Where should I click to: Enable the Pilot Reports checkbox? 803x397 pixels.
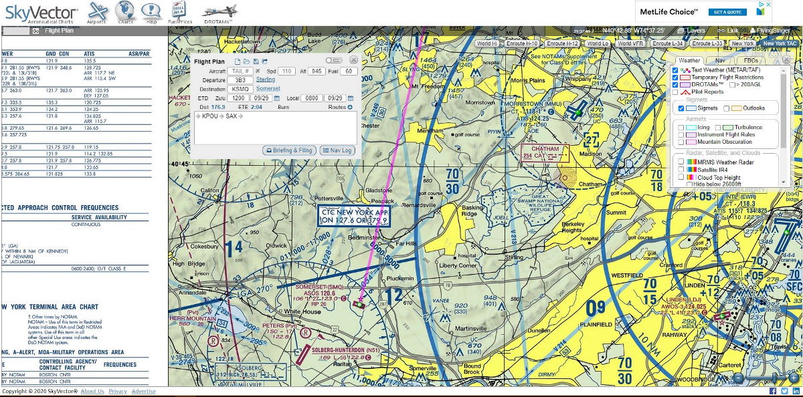coord(676,92)
